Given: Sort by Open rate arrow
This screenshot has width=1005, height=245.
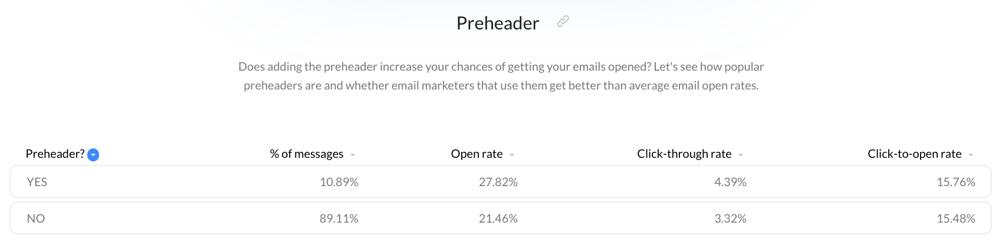Looking at the screenshot, I should pyautogui.click(x=512, y=155).
